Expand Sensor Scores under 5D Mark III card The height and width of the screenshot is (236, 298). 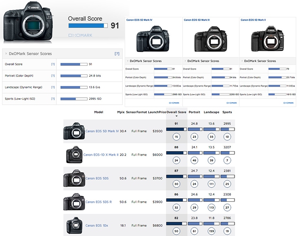(185, 61)
